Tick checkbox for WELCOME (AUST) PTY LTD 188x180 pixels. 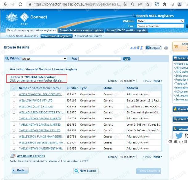pyautogui.click(x=14, y=106)
